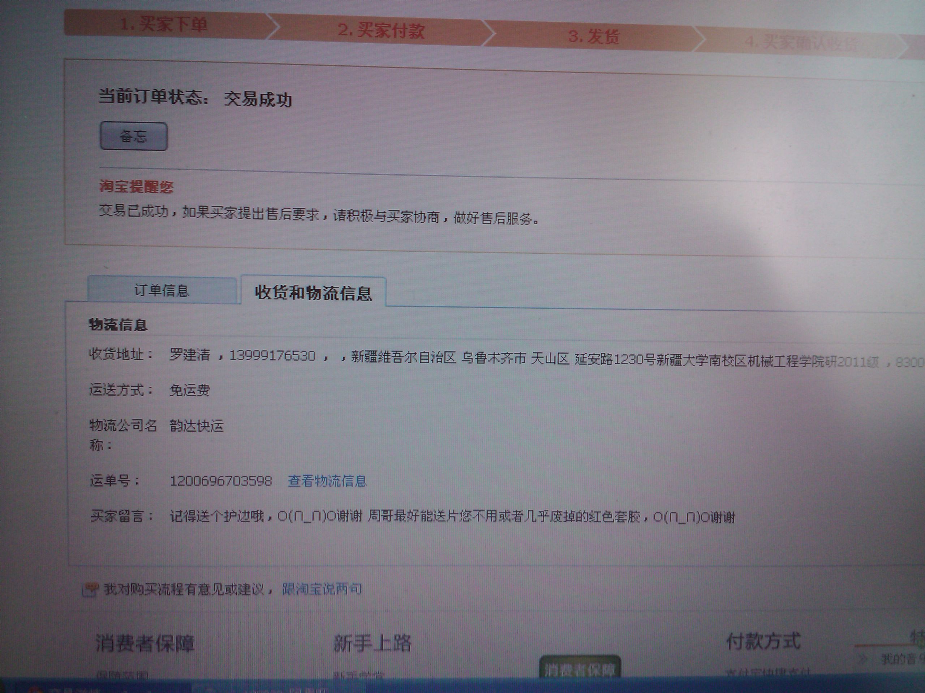The image size is (925, 693).
Task: Open the 查看物流信息 link
Action: pos(327,481)
